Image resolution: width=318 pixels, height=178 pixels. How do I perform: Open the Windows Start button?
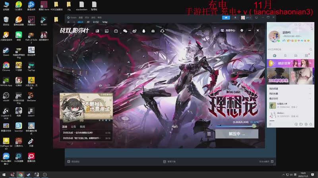coord(4,175)
